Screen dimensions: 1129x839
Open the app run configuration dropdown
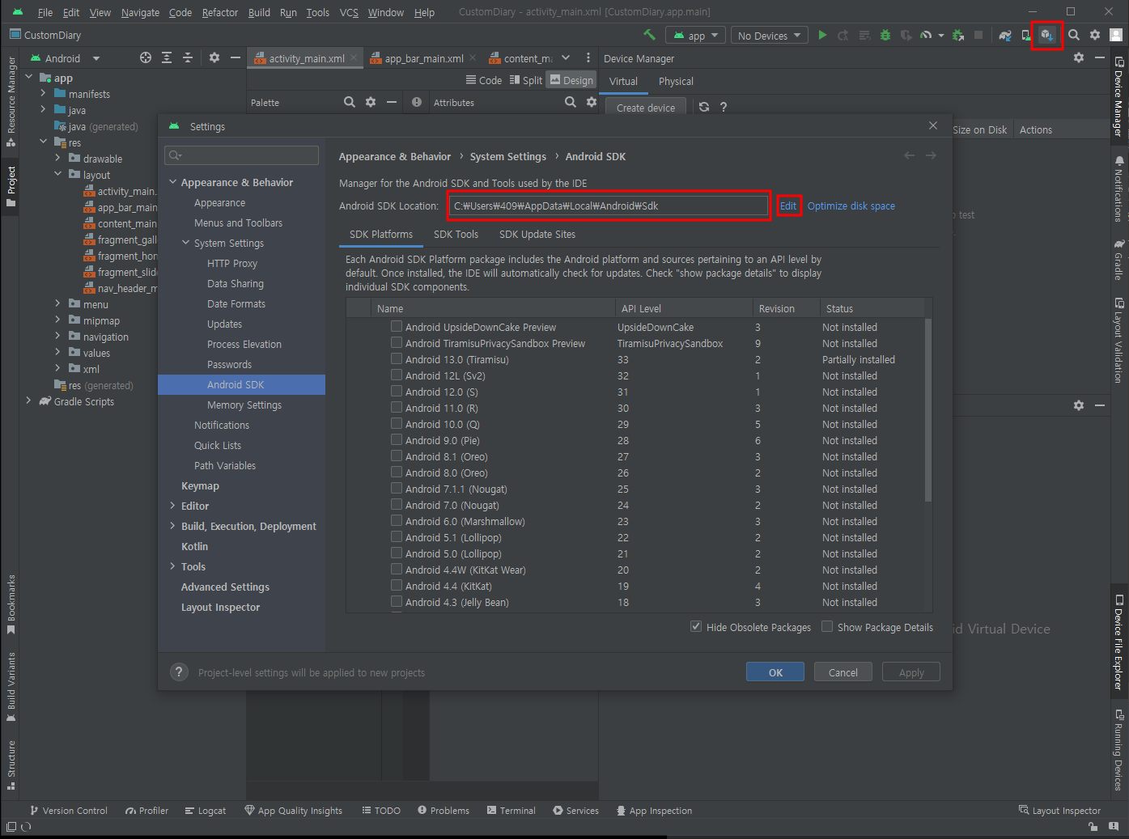point(695,36)
